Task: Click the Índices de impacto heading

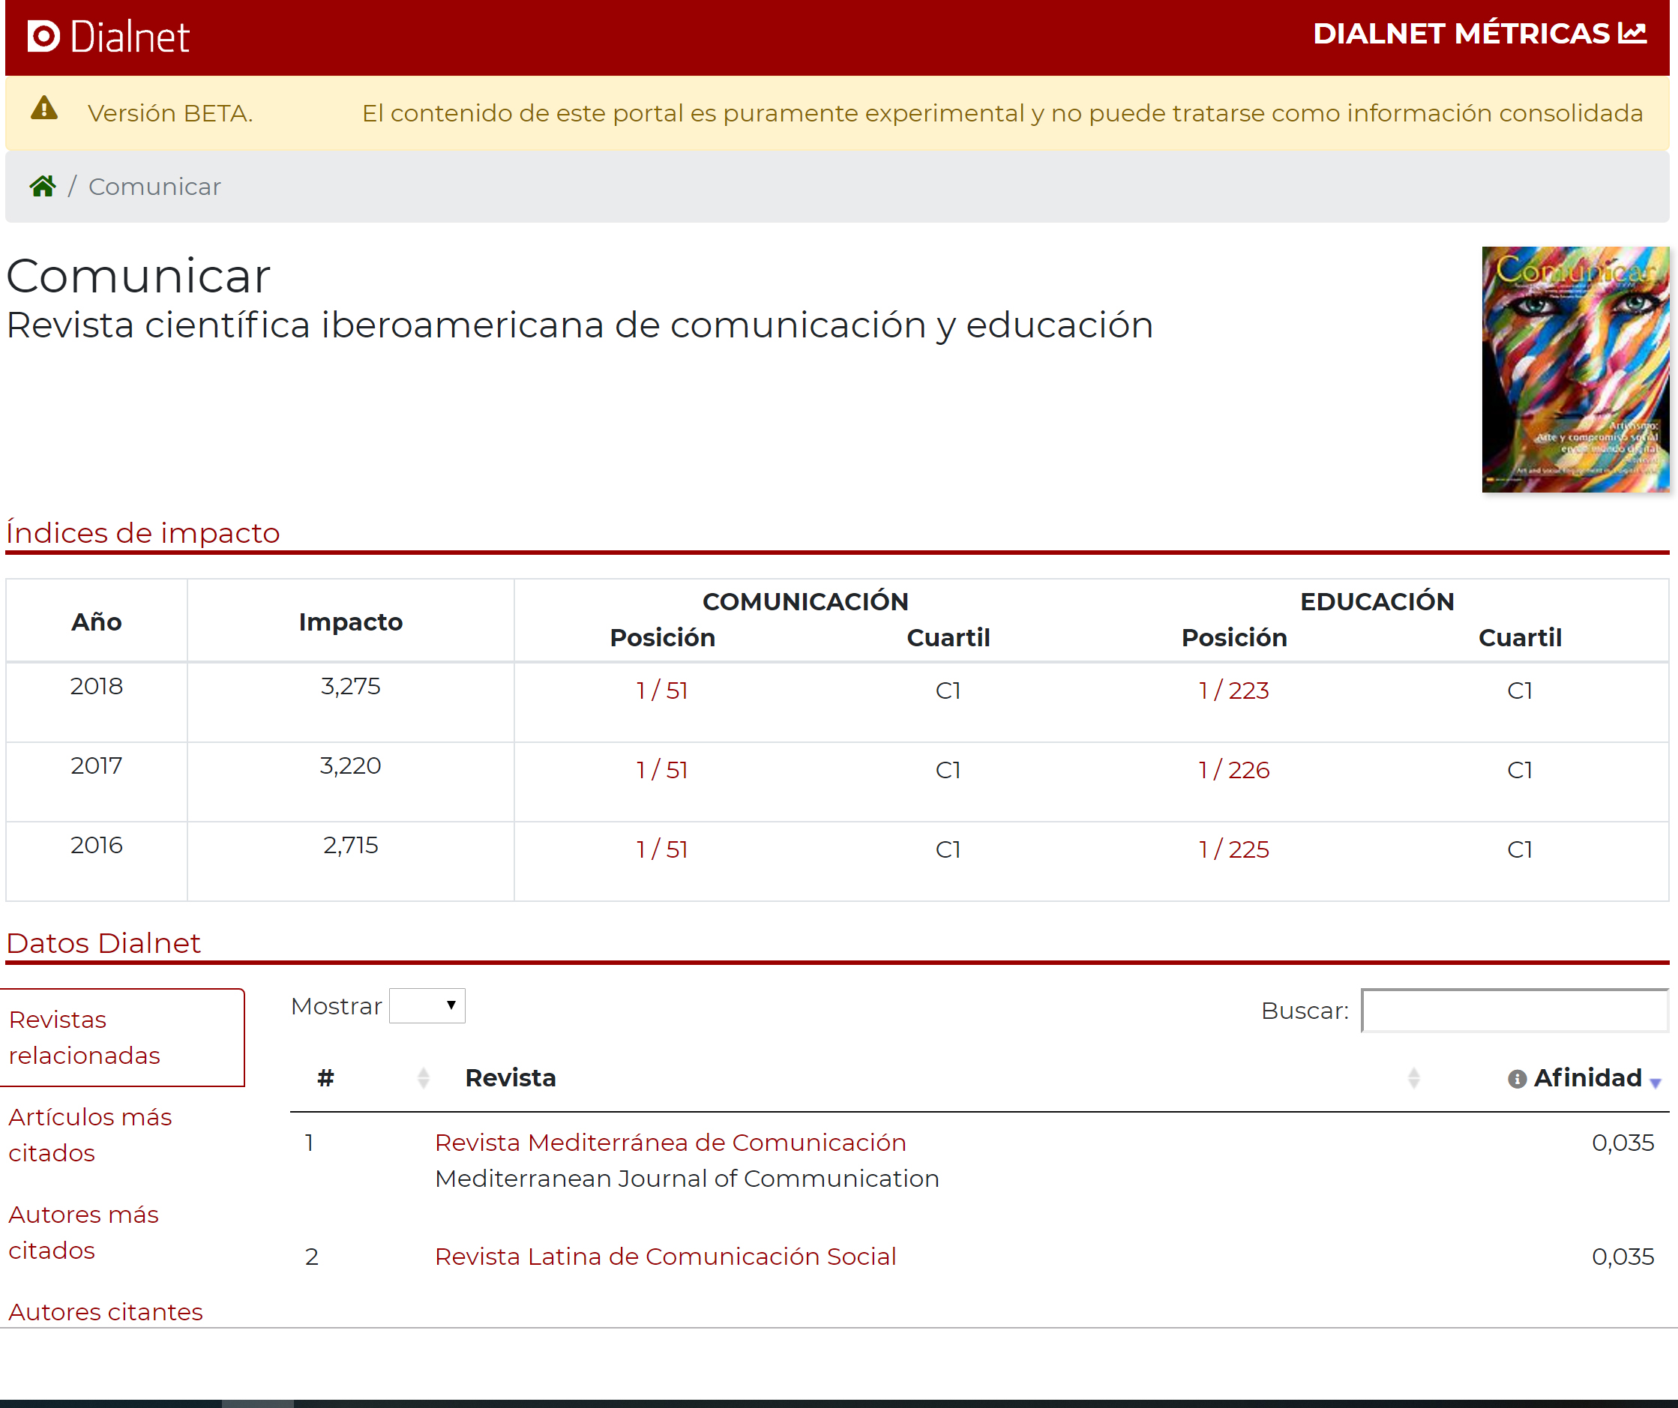Action: click(143, 532)
